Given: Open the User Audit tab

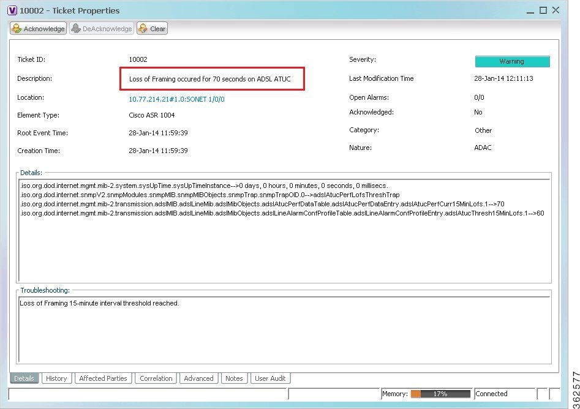Looking at the screenshot, I should (270, 378).
